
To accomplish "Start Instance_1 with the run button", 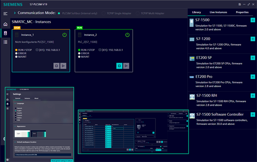I will point(63,66).
